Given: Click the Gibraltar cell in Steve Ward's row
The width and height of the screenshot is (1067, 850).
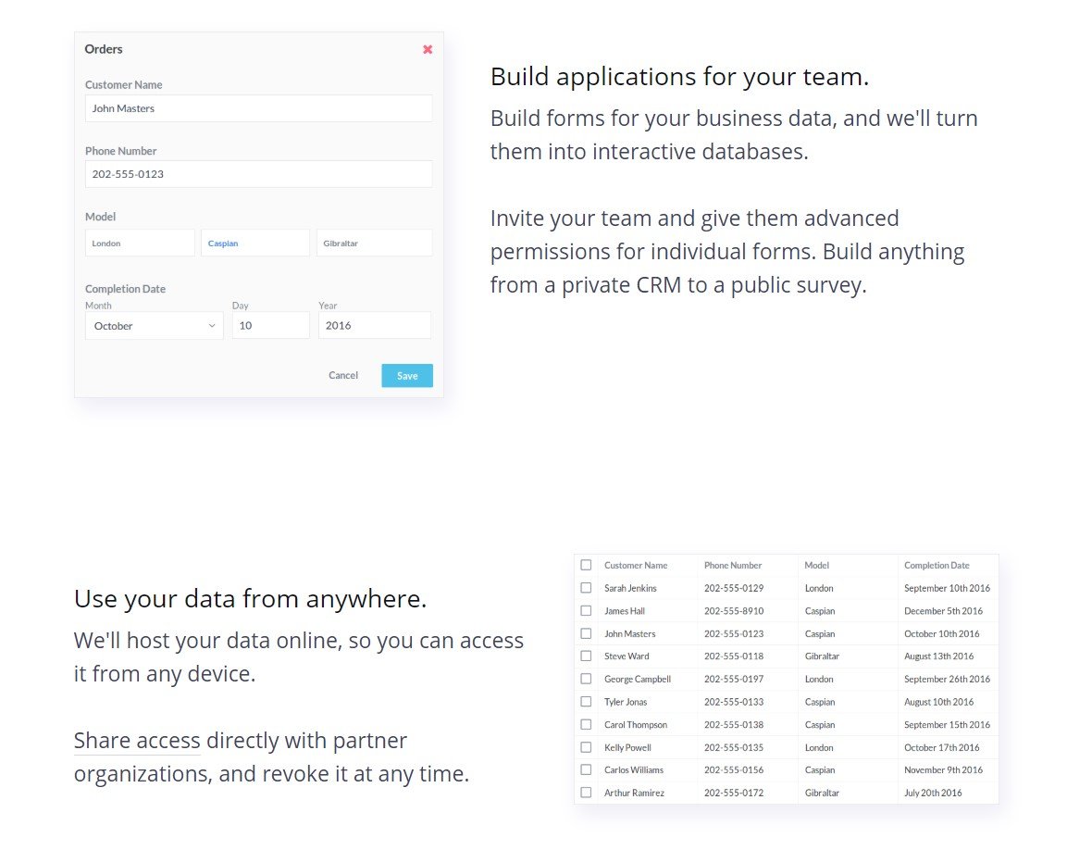Looking at the screenshot, I should [822, 656].
